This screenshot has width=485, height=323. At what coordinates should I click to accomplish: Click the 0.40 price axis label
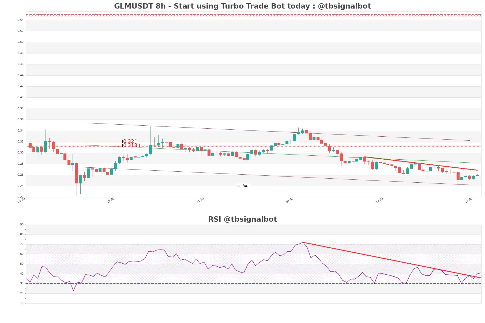click(20, 97)
